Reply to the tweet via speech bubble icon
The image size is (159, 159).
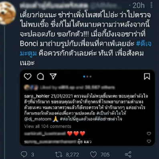pyautogui.click(x=24, y=155)
